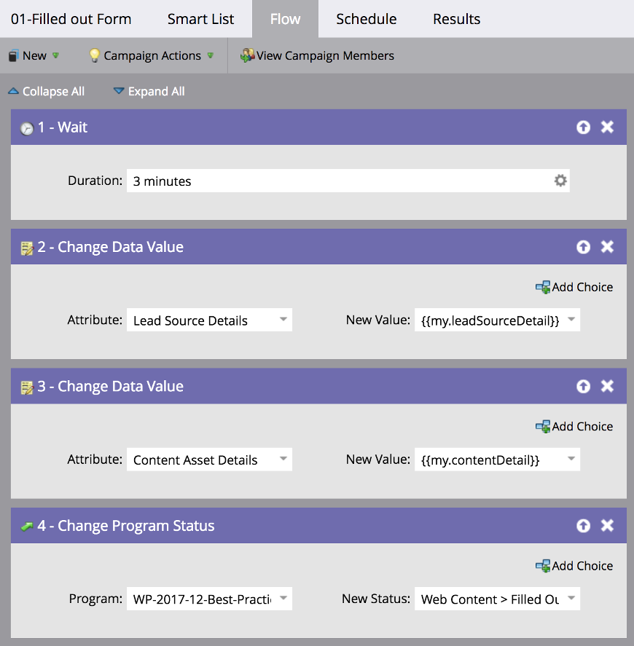This screenshot has width=634, height=646.
Task: Expand All flow steps
Action: coord(149,91)
